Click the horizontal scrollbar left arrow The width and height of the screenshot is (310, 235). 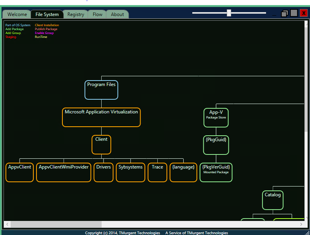click(x=7, y=224)
